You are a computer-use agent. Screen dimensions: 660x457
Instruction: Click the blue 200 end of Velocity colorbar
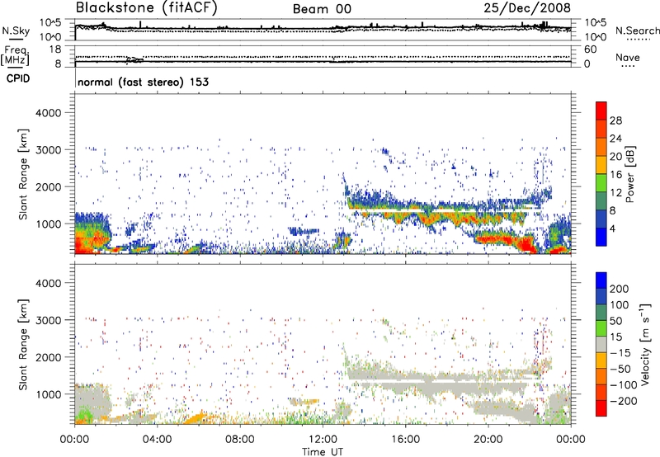click(601, 280)
